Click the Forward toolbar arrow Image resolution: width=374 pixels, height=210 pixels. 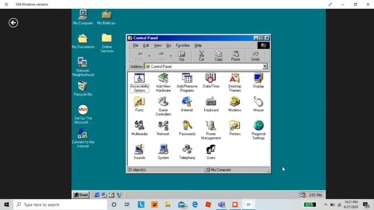[161, 56]
